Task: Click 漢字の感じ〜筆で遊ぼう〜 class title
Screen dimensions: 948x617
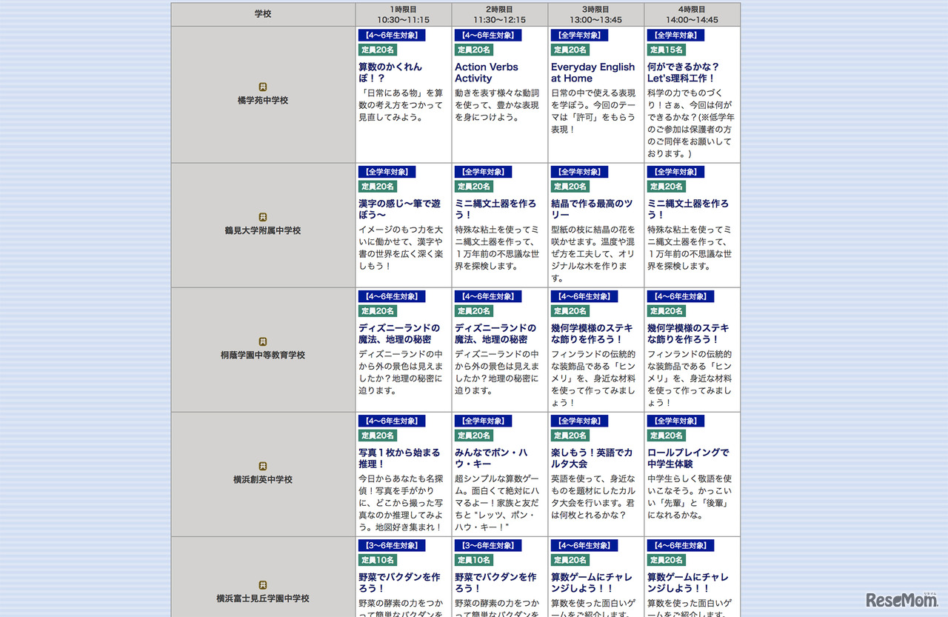Action: [398, 209]
